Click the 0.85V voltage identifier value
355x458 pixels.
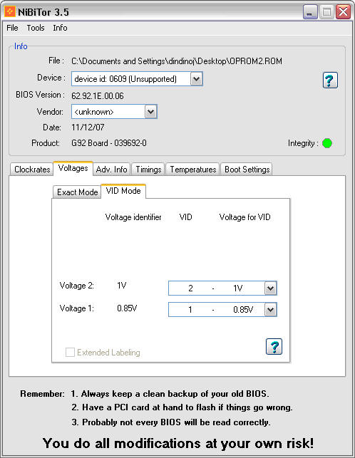click(127, 308)
